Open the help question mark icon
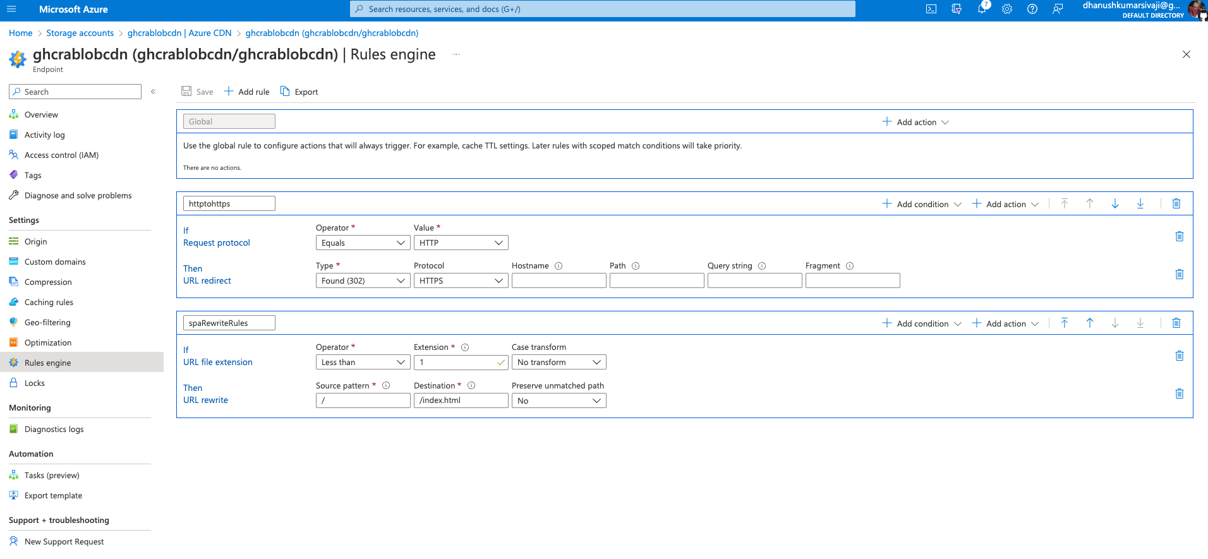 coord(1032,9)
